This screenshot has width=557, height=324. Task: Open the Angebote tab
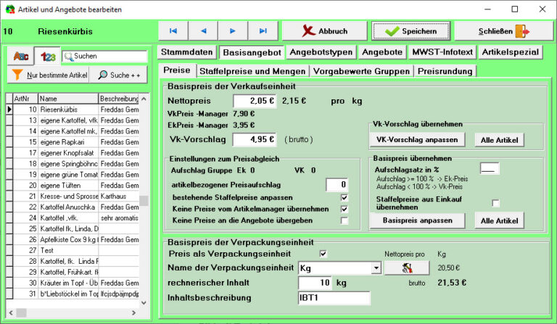(x=382, y=52)
